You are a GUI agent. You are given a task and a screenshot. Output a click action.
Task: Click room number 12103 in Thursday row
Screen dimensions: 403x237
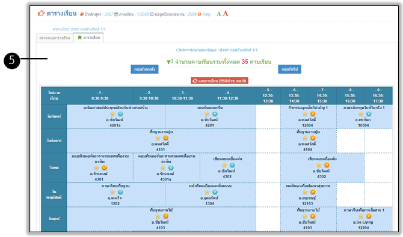point(307,203)
